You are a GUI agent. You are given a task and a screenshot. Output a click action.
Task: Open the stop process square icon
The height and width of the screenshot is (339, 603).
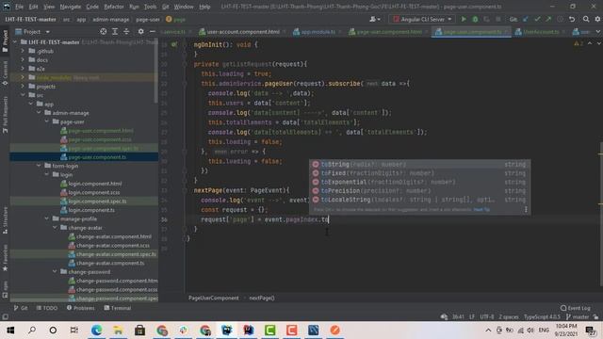[x=498, y=19]
